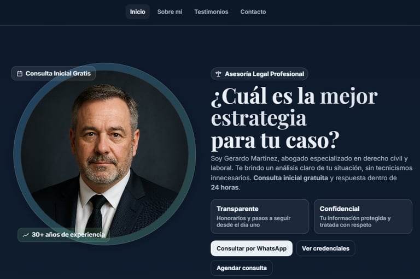Click the 30+ años de experiencia badge

[64, 235]
